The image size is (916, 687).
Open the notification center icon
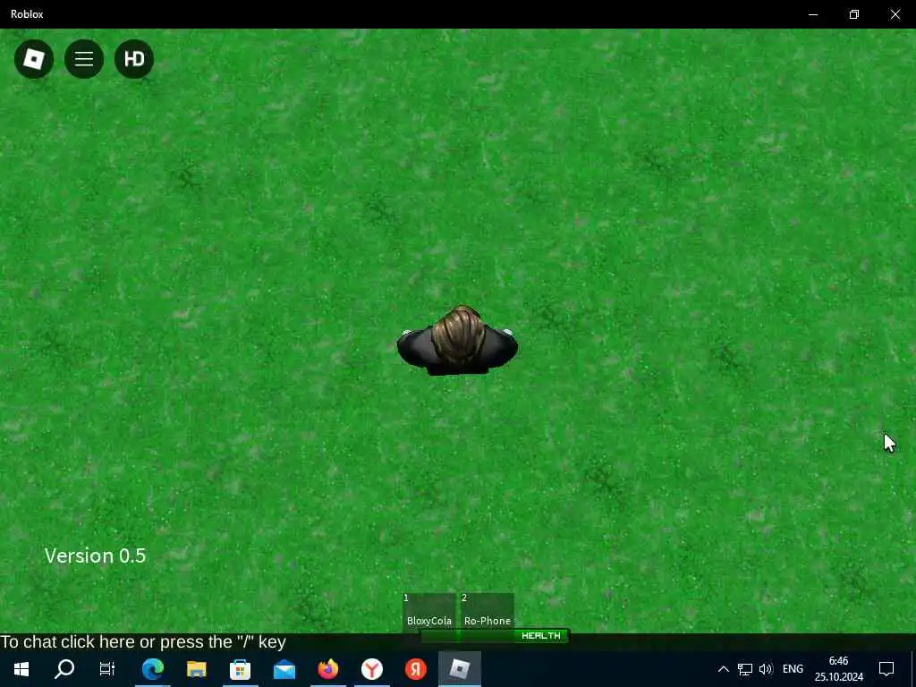click(886, 669)
